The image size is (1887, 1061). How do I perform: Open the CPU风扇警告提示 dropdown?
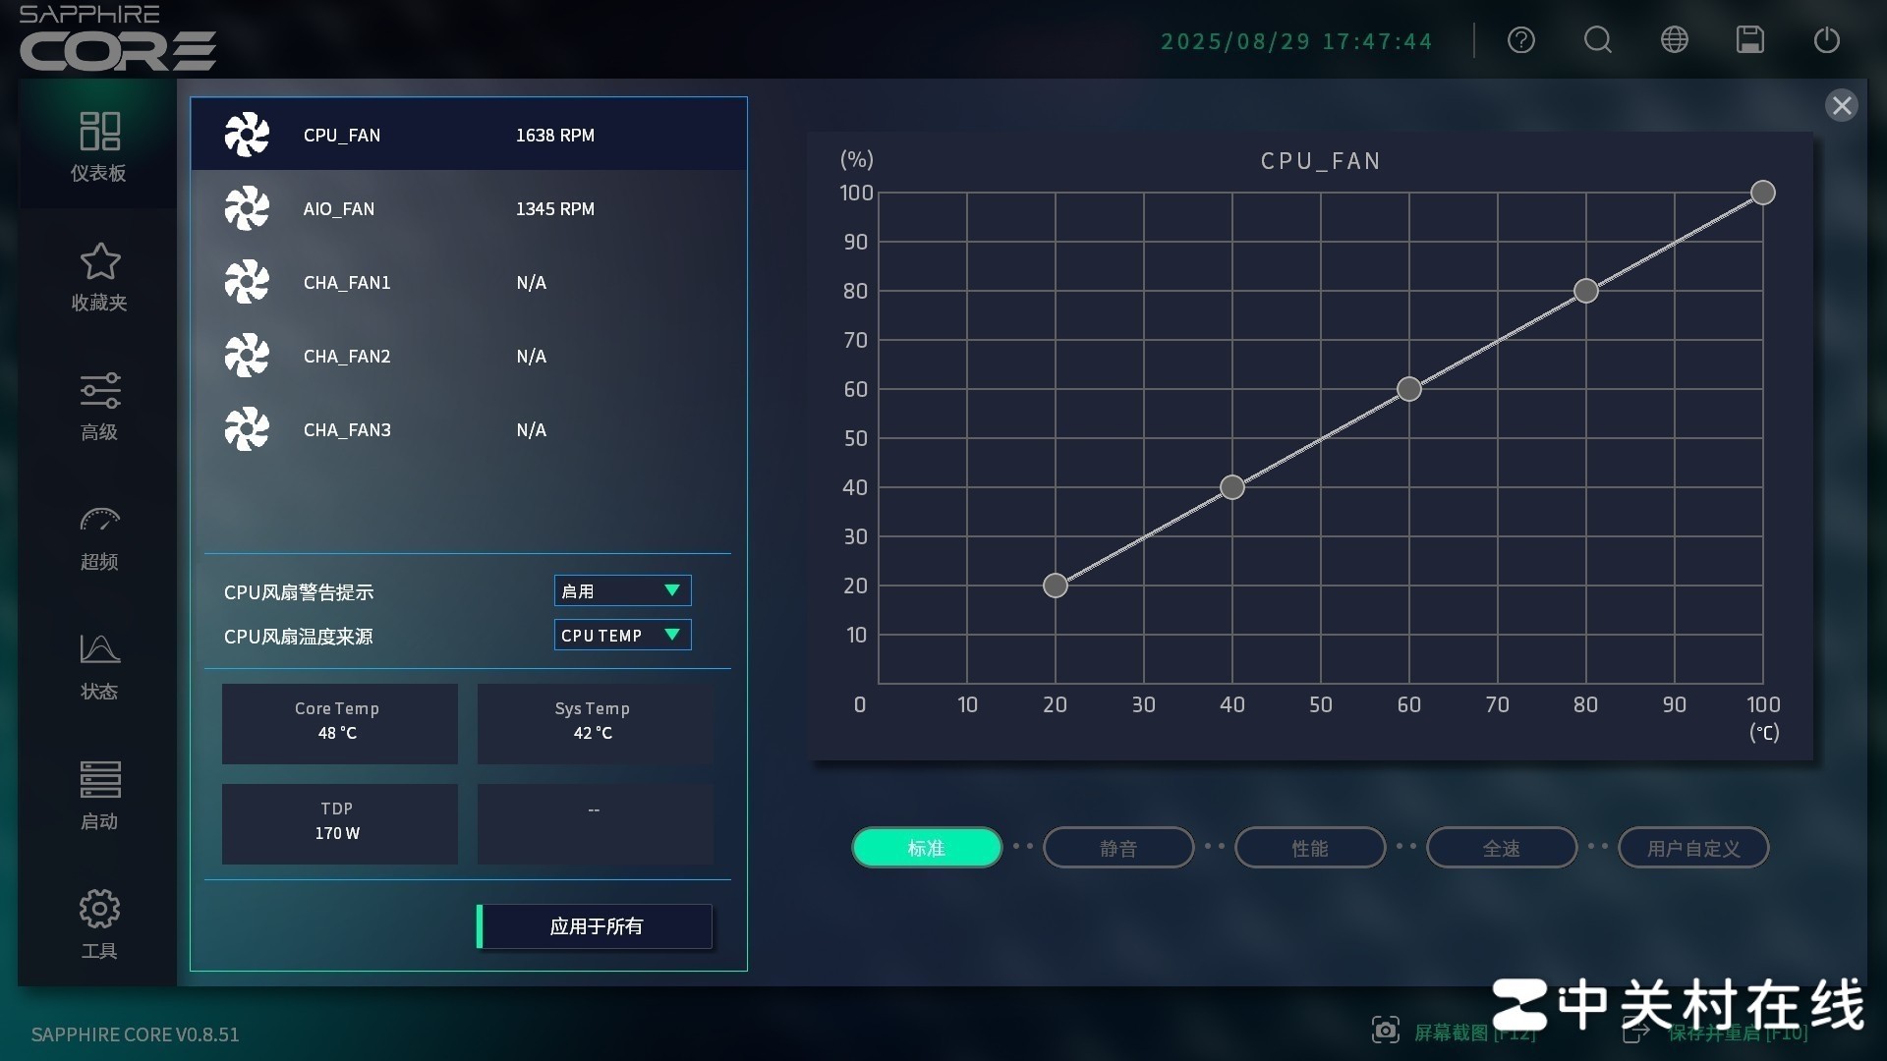pyautogui.click(x=621, y=590)
